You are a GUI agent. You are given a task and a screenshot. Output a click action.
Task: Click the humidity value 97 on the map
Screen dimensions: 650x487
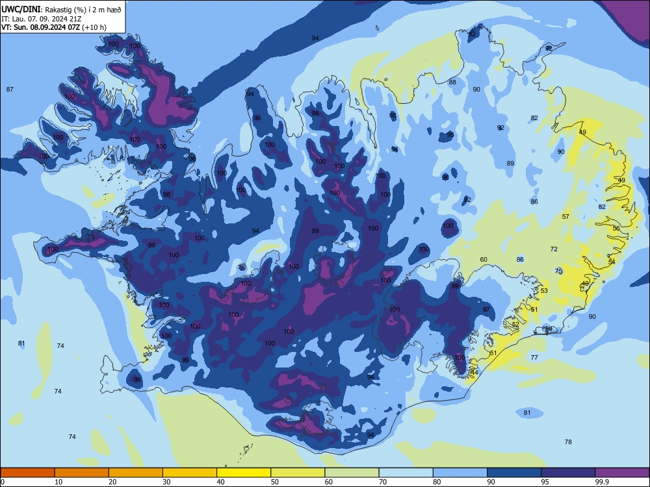coord(486,309)
